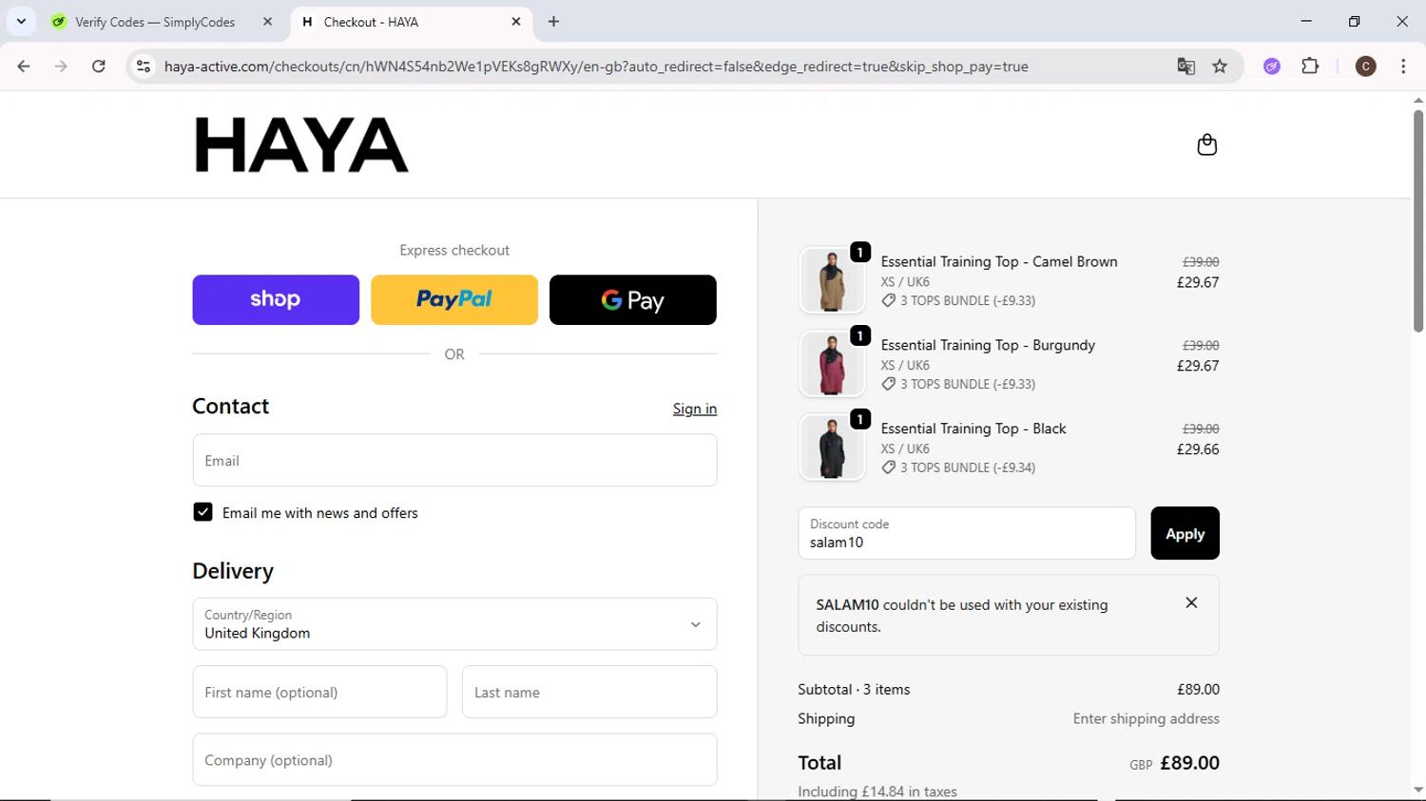
Task: Restore down the browser window
Action: point(1354,21)
